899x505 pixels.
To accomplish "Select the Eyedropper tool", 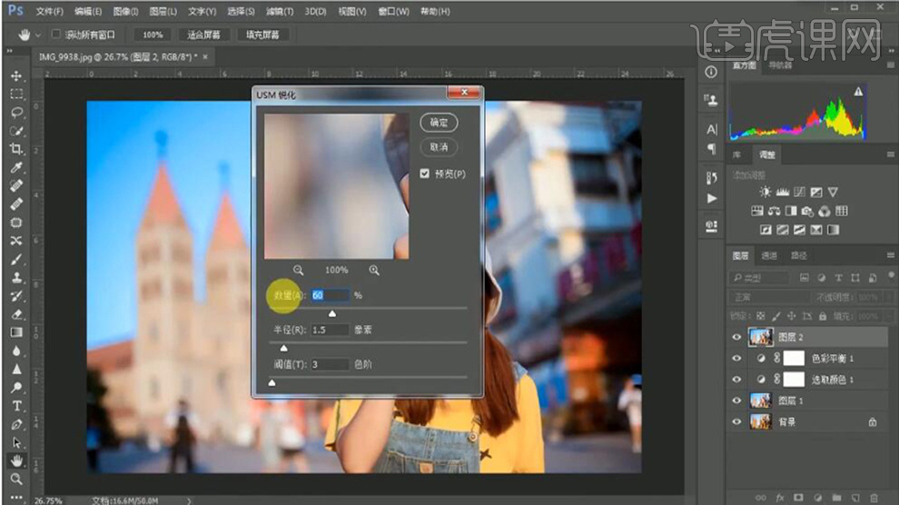I will (x=16, y=168).
